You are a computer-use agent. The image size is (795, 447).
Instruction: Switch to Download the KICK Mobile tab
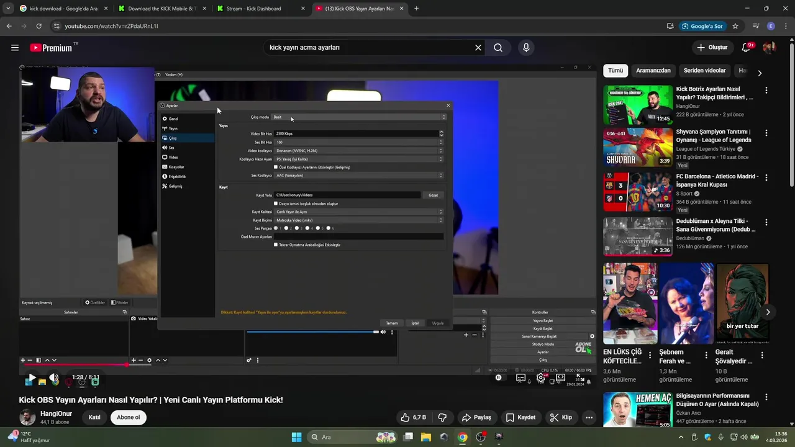click(162, 9)
